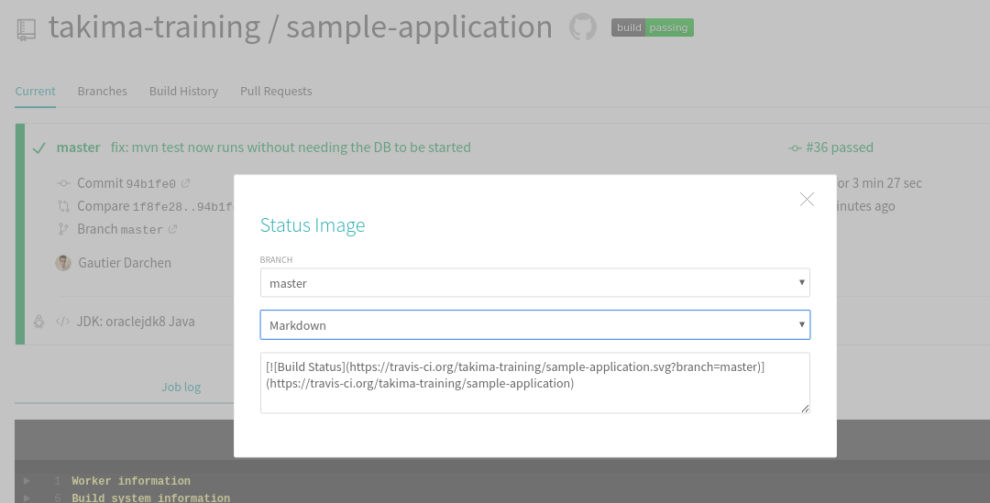
Task: Open Commit 94b1fe0 link
Action: pos(126,183)
